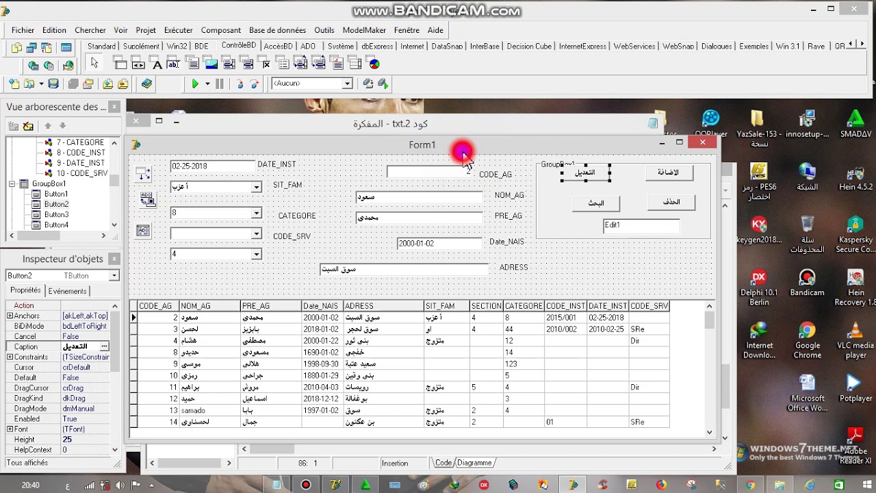Image resolution: width=876 pixels, height=493 pixels.
Task: Click the الحذف button on Form1
Action: pos(671,202)
